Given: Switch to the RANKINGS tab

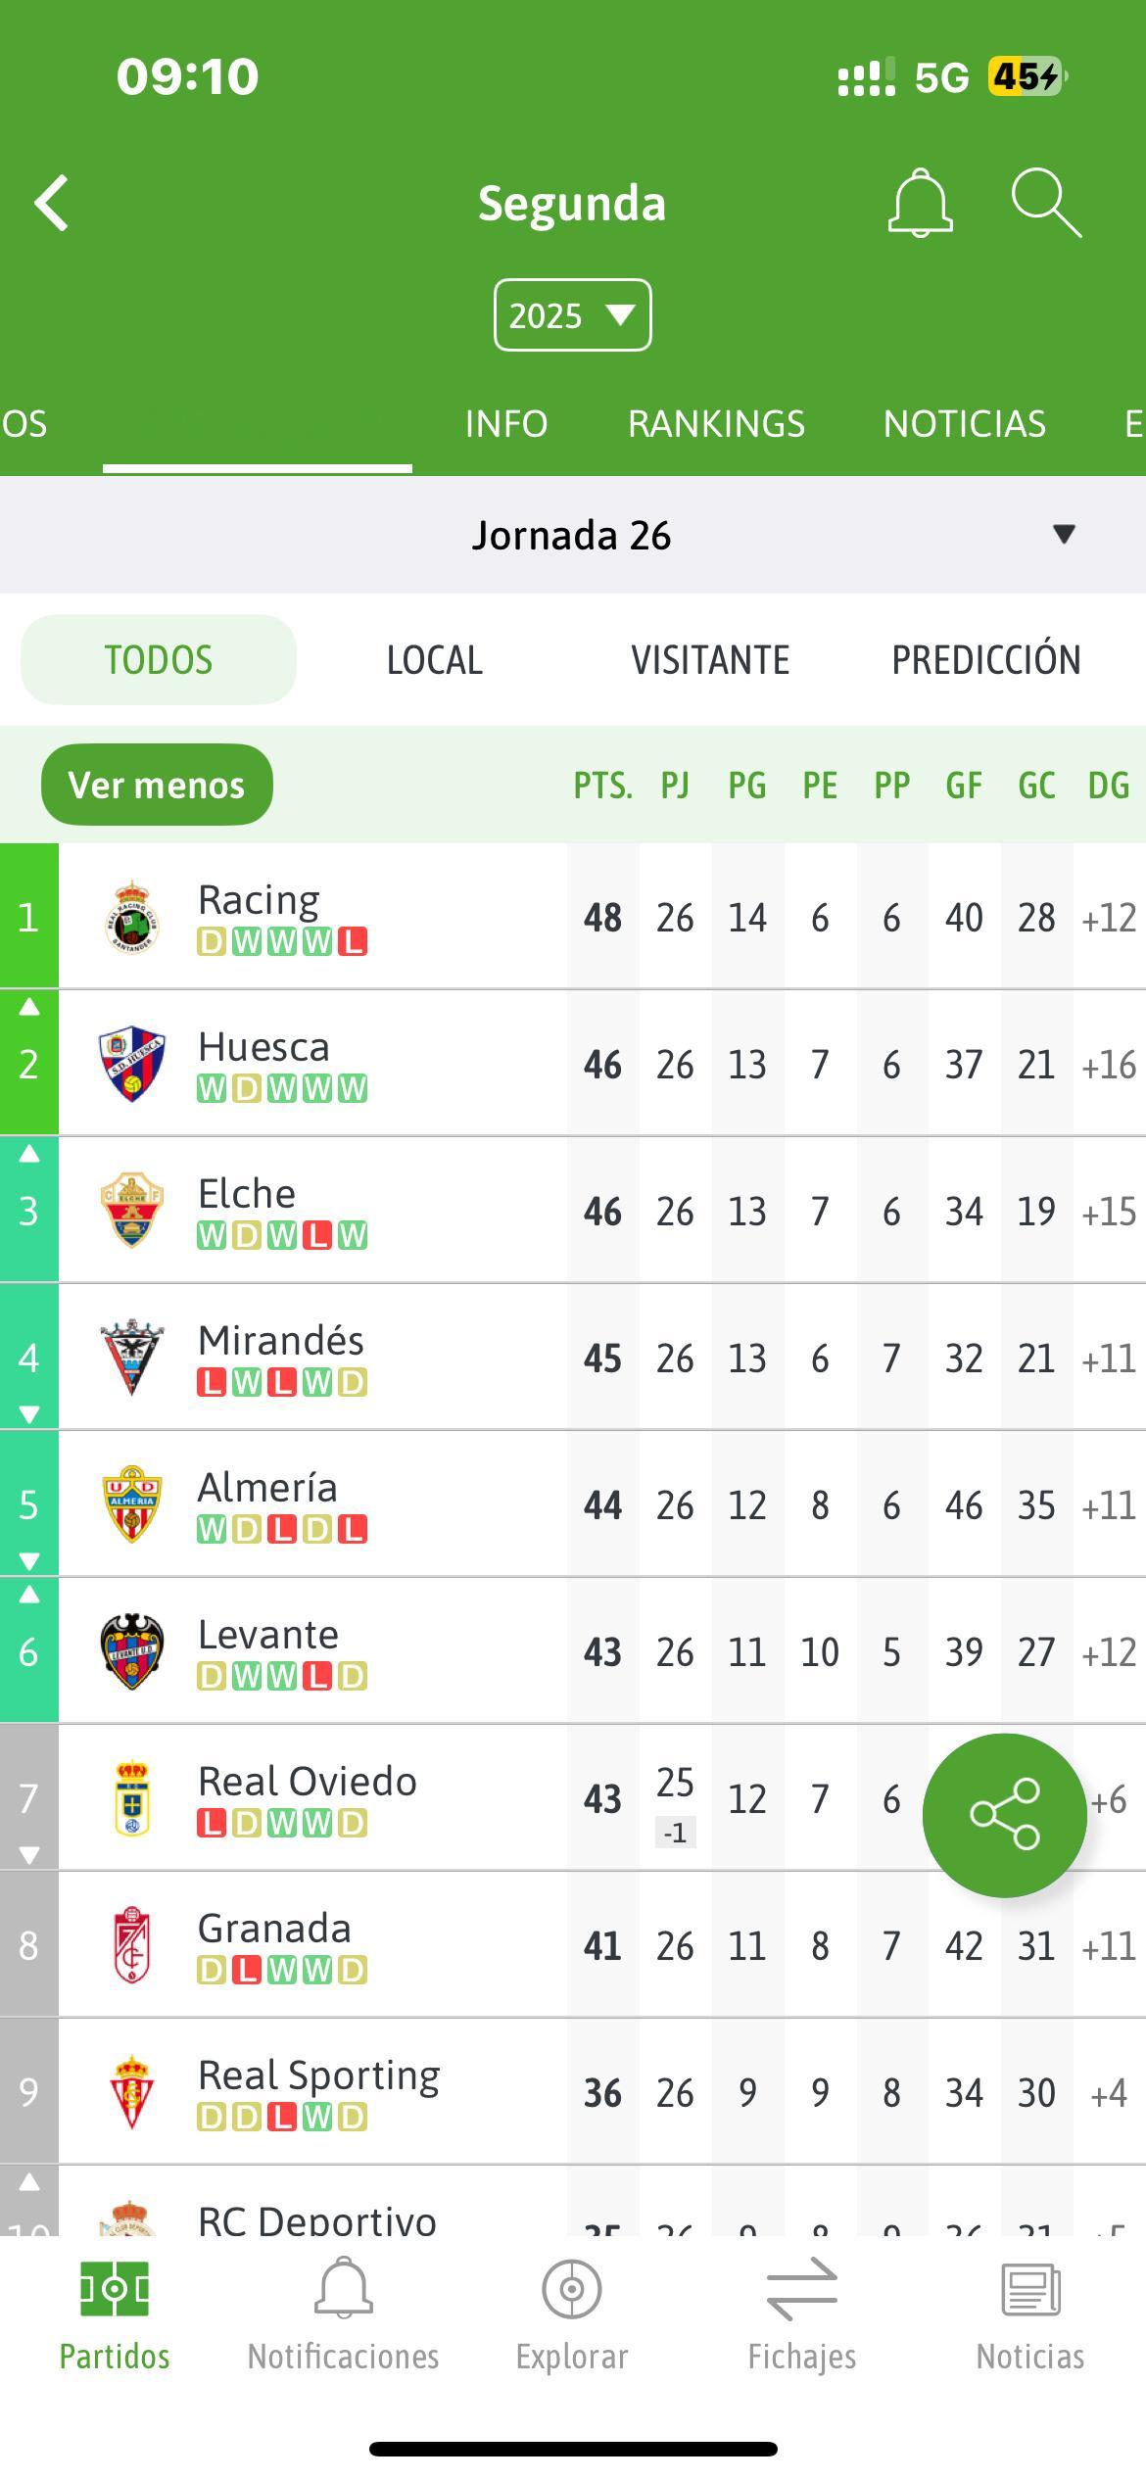Looking at the screenshot, I should click(716, 424).
